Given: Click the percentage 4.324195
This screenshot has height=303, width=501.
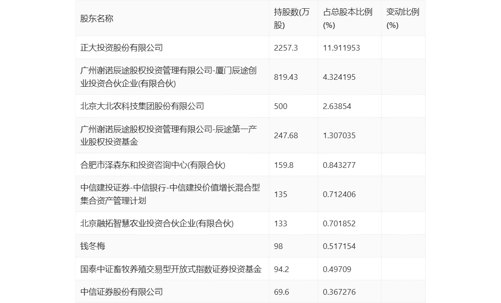Looking at the screenshot, I should coord(339,77).
